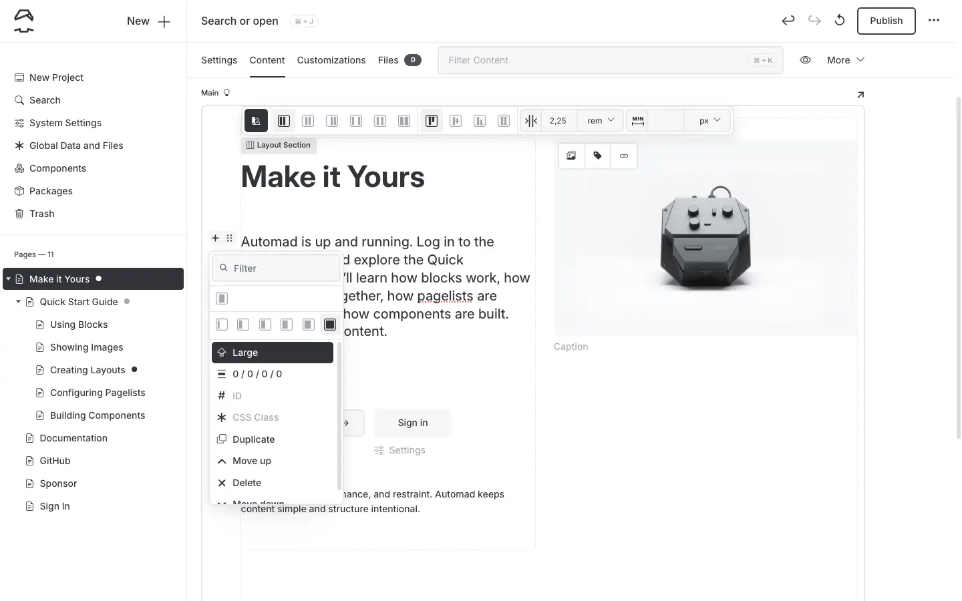Screen dimensions: 962x601
Task: Select the full-width stretch option in popup
Action: [330, 325]
